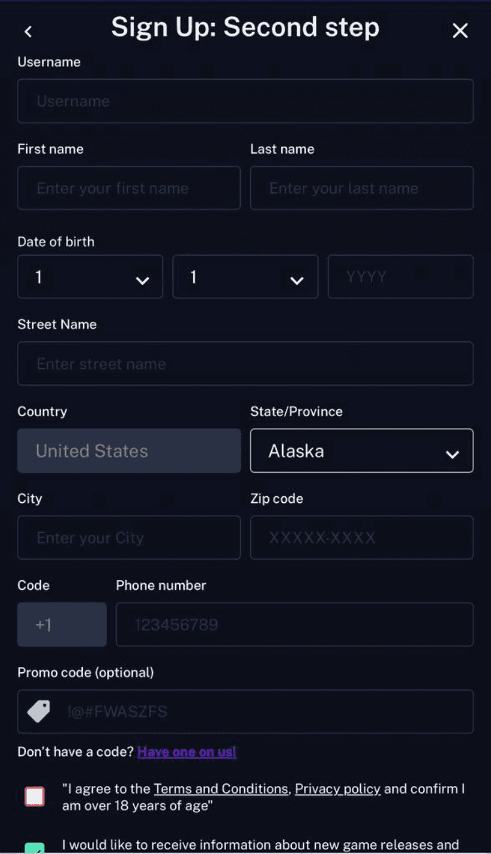Open the Privacy policy link
Screen dimensions: 491x854
point(338,789)
